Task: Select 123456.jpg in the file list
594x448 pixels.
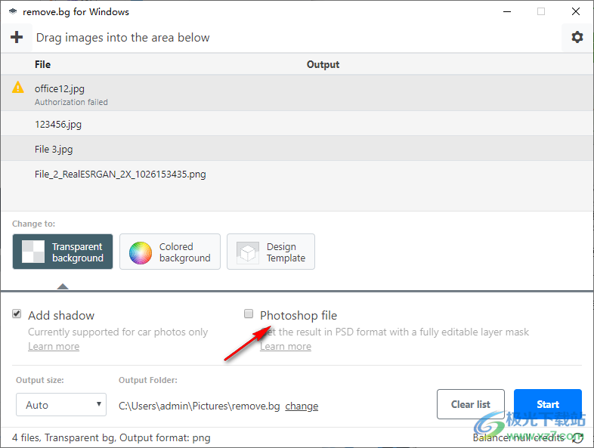Action: (58, 124)
